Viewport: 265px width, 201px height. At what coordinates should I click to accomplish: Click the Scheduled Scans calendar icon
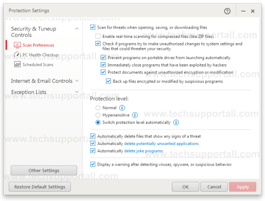[x=17, y=64]
